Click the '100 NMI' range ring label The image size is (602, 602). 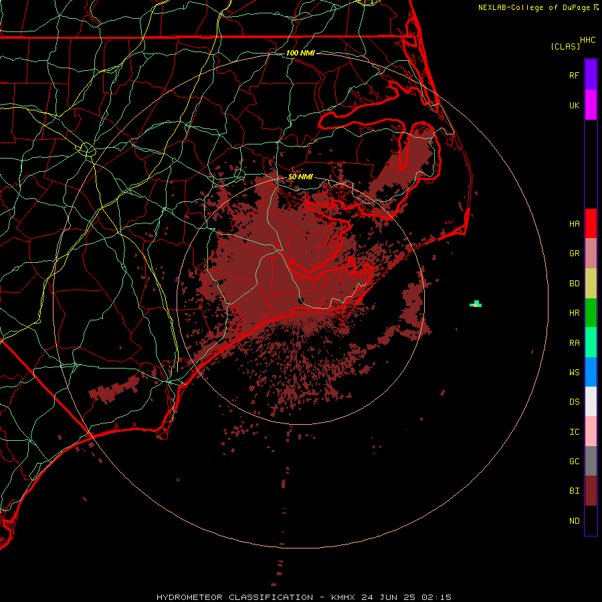(300, 53)
